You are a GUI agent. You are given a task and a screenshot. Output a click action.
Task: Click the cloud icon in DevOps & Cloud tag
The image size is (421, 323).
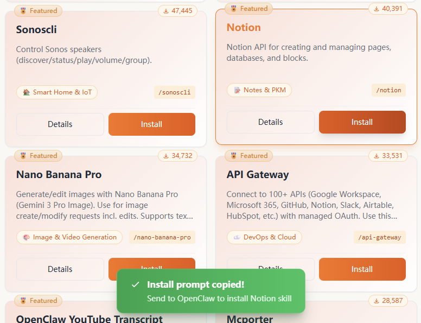click(237, 237)
